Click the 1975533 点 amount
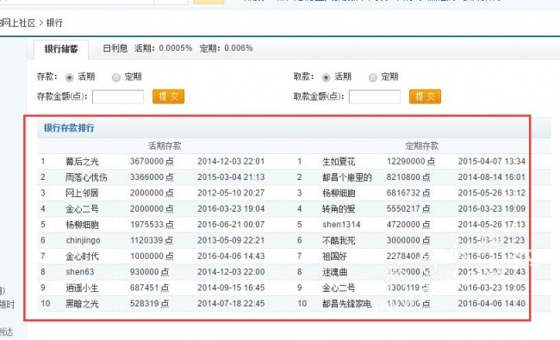Viewport: 560px width, 340px height. tap(152, 225)
